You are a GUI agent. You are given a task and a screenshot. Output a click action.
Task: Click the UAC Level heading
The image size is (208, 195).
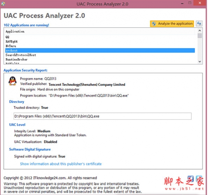[17, 125]
